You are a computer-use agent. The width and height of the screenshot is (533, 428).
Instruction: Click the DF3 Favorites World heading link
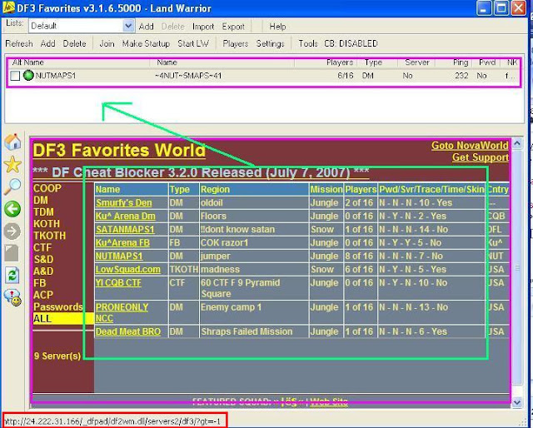coord(119,150)
